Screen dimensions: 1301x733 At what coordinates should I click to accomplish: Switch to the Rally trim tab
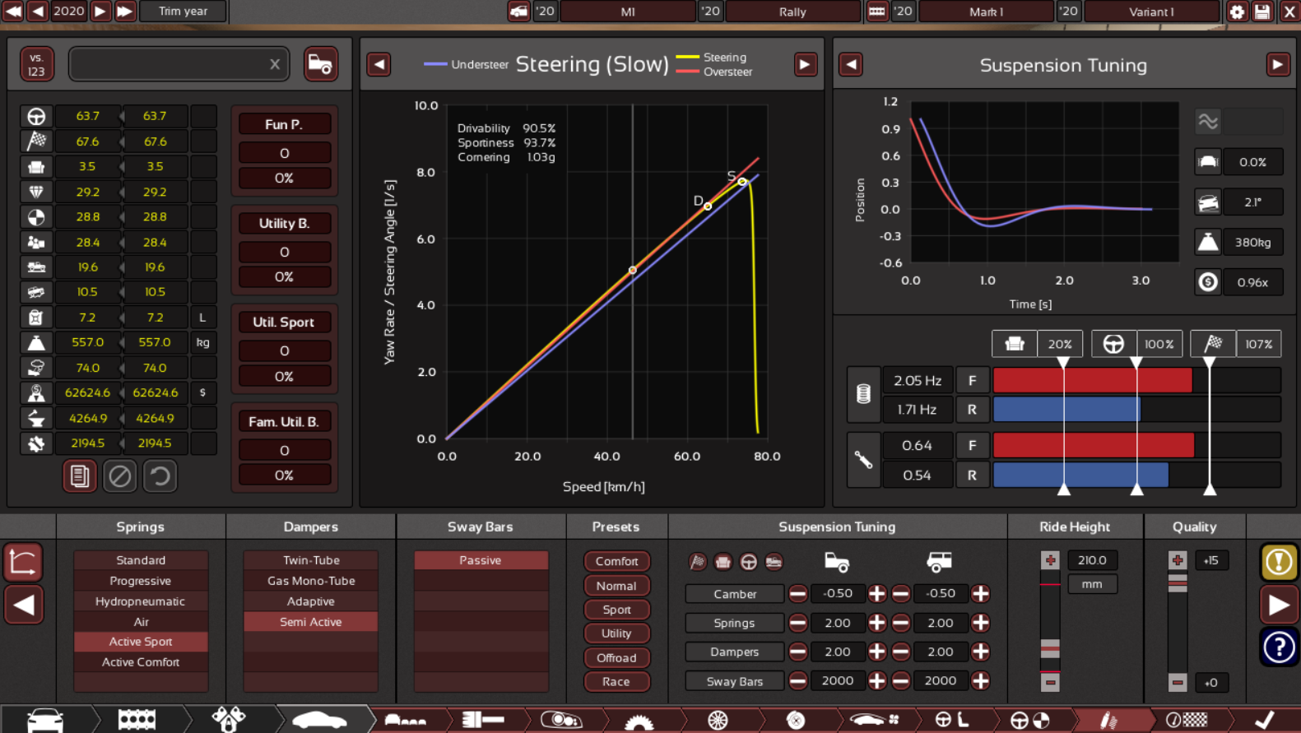click(x=792, y=12)
